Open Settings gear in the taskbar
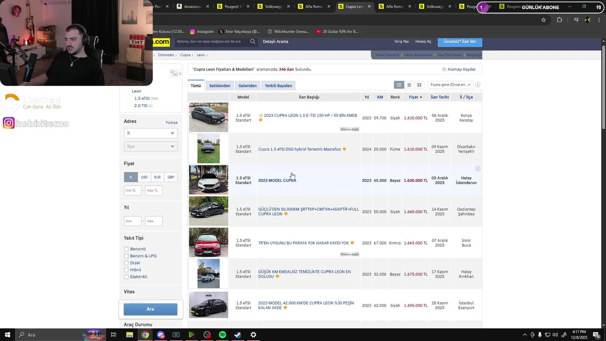Screen dimensions: 606x341 pyautogui.click(x=253, y=335)
